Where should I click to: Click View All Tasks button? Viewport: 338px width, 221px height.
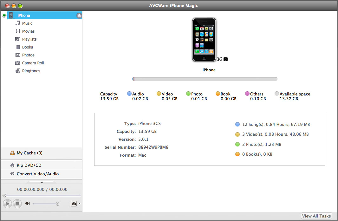(x=316, y=216)
